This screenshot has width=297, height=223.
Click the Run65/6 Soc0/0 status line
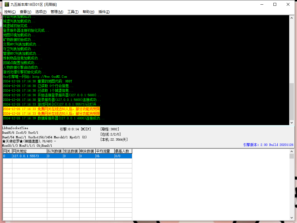click(x=20, y=133)
